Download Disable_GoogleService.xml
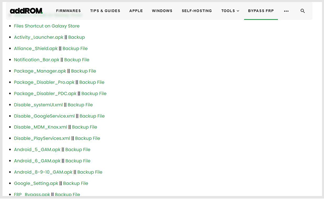The width and height of the screenshot is (324, 199). pyautogui.click(x=44, y=116)
